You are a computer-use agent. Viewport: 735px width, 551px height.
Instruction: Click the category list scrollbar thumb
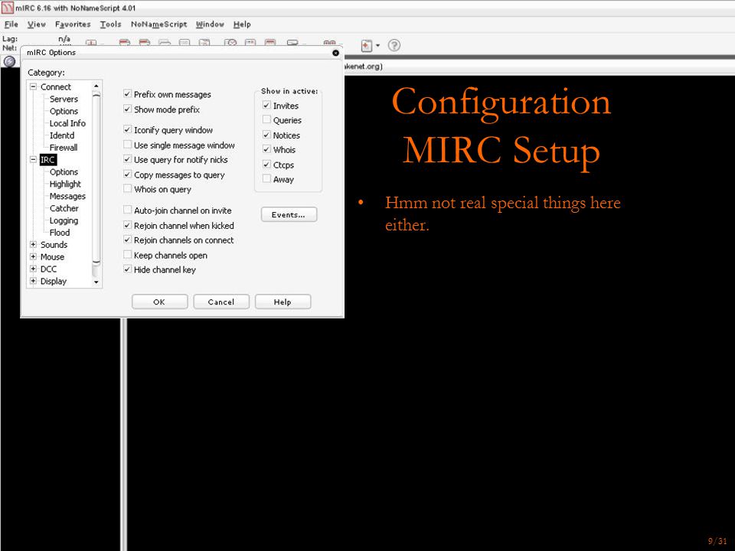tap(96, 178)
